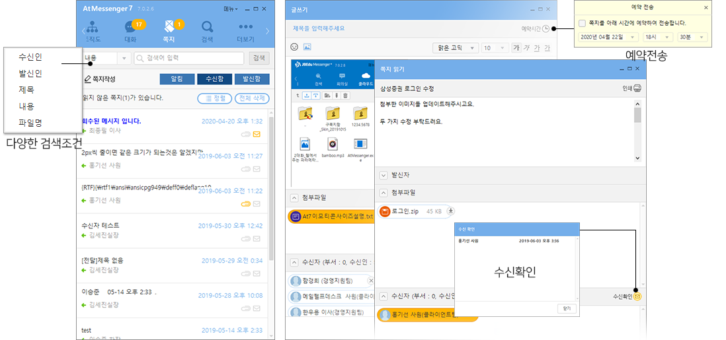
Task: Toggle bold 가 formatting button
Action: click(516, 48)
